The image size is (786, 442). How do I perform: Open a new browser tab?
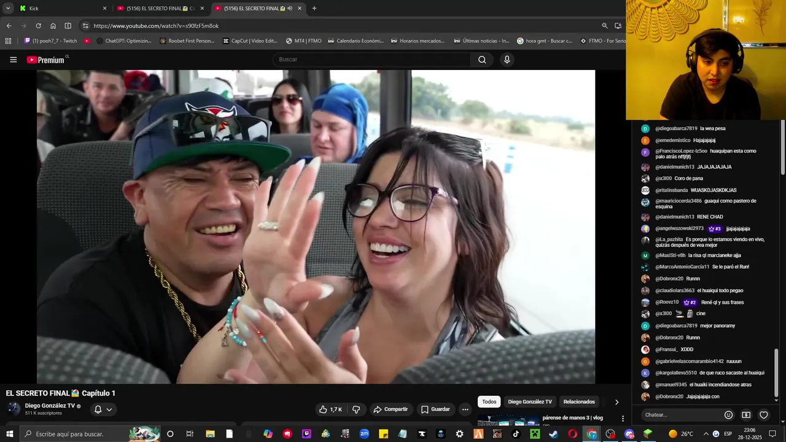click(x=314, y=9)
